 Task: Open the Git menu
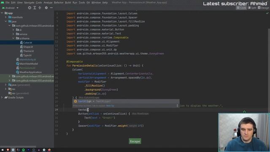pos(88,3)
